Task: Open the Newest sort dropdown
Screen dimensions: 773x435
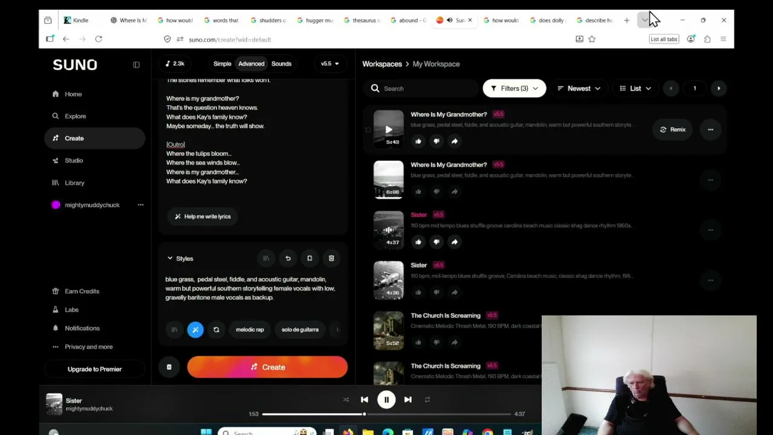Action: (579, 89)
